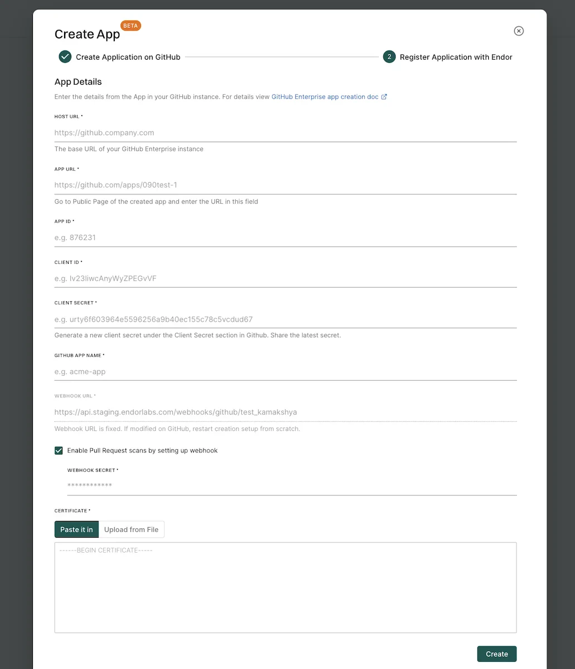
Task: Switch to the Upload from File tab
Action: pyautogui.click(x=131, y=529)
